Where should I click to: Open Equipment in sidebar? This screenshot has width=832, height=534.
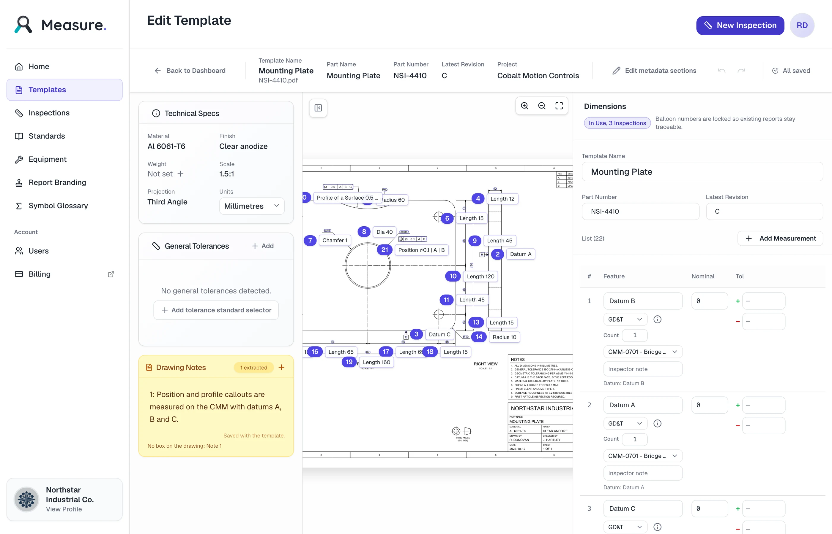click(x=64, y=160)
